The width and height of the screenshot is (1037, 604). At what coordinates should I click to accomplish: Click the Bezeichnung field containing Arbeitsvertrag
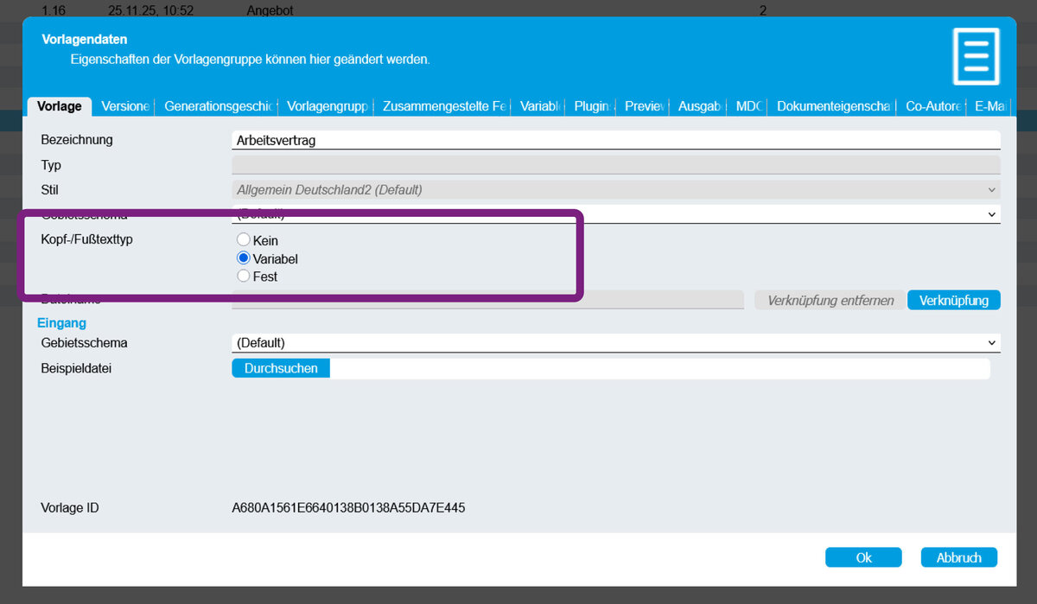615,140
